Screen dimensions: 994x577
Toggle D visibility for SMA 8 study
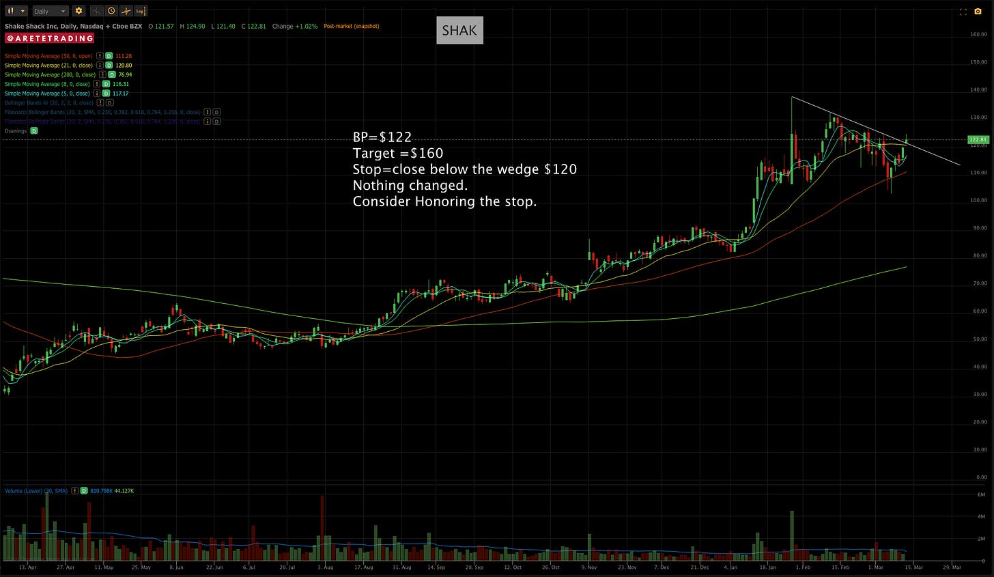[x=106, y=84]
